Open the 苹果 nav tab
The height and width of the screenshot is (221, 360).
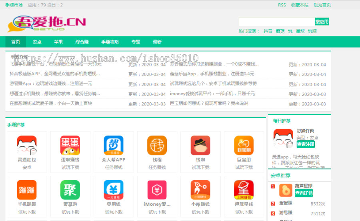[x=58, y=42]
